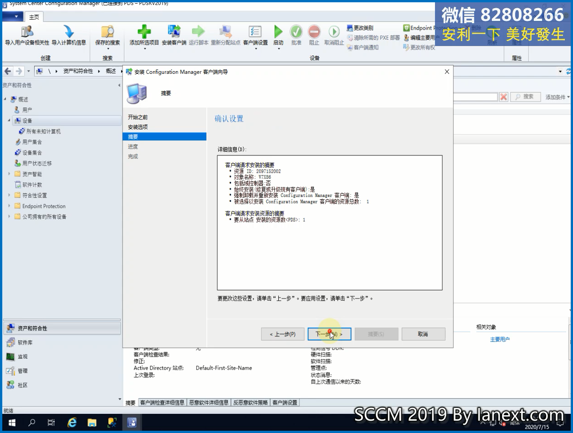Switch to the 客户端检查详细信息 tab
Screen dimensions: 573x433
point(162,402)
